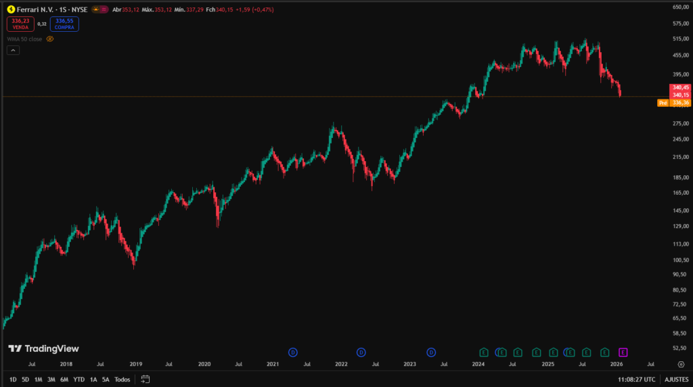Click the red 340,15 last price label
Viewport: 693px width, 387px height.
(x=680, y=95)
